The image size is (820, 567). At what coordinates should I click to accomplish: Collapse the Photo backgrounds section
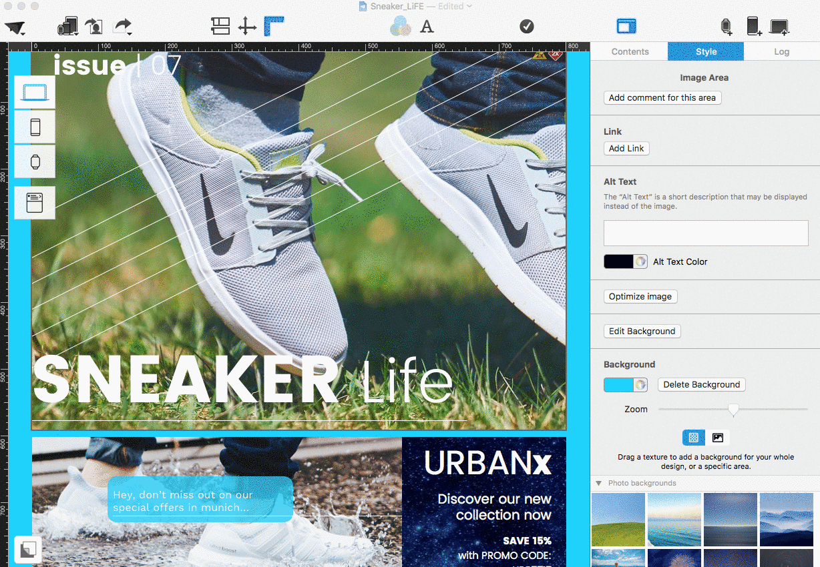pyautogui.click(x=598, y=483)
